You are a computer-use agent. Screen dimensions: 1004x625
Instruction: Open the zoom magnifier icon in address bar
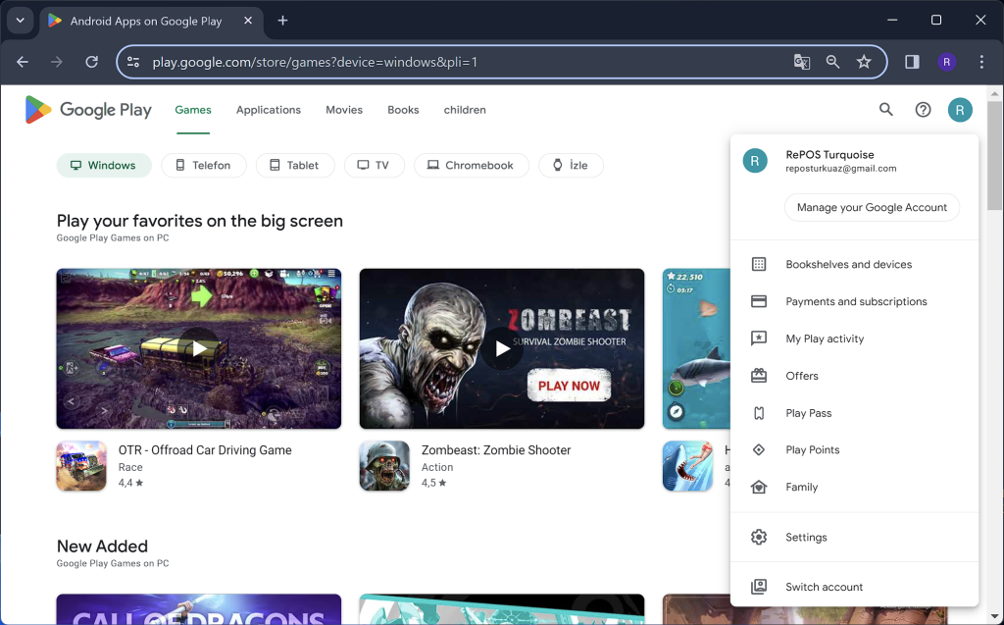832,62
